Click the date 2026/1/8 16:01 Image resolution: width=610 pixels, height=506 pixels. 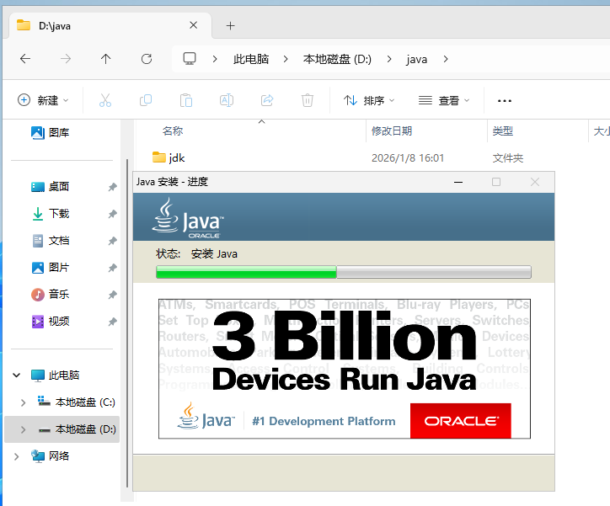click(x=408, y=158)
